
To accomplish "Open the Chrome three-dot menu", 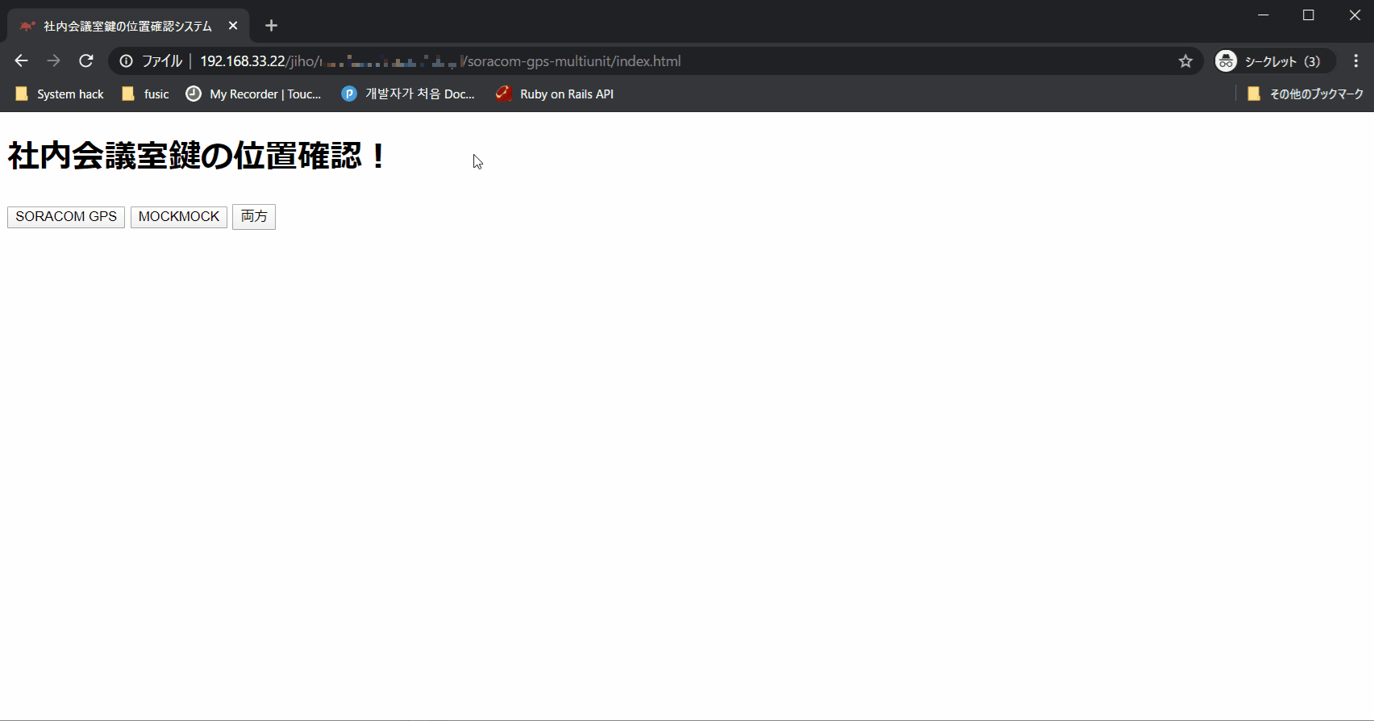I will pyautogui.click(x=1356, y=61).
